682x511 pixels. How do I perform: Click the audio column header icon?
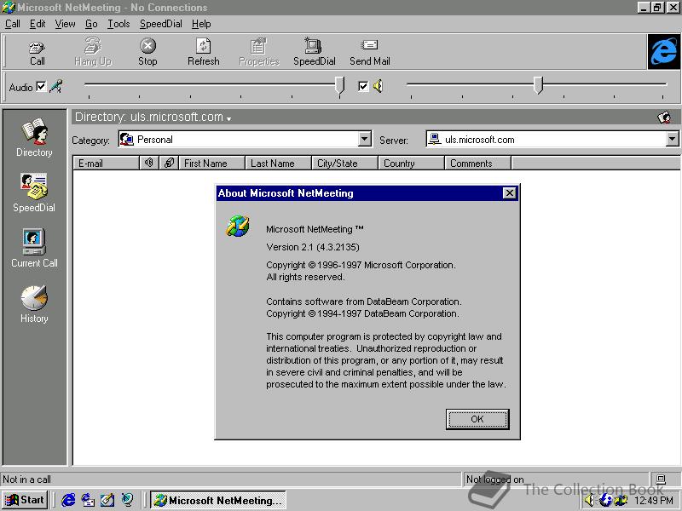[x=149, y=163]
